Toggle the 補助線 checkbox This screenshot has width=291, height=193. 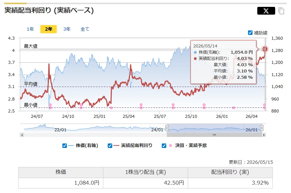[250, 33]
